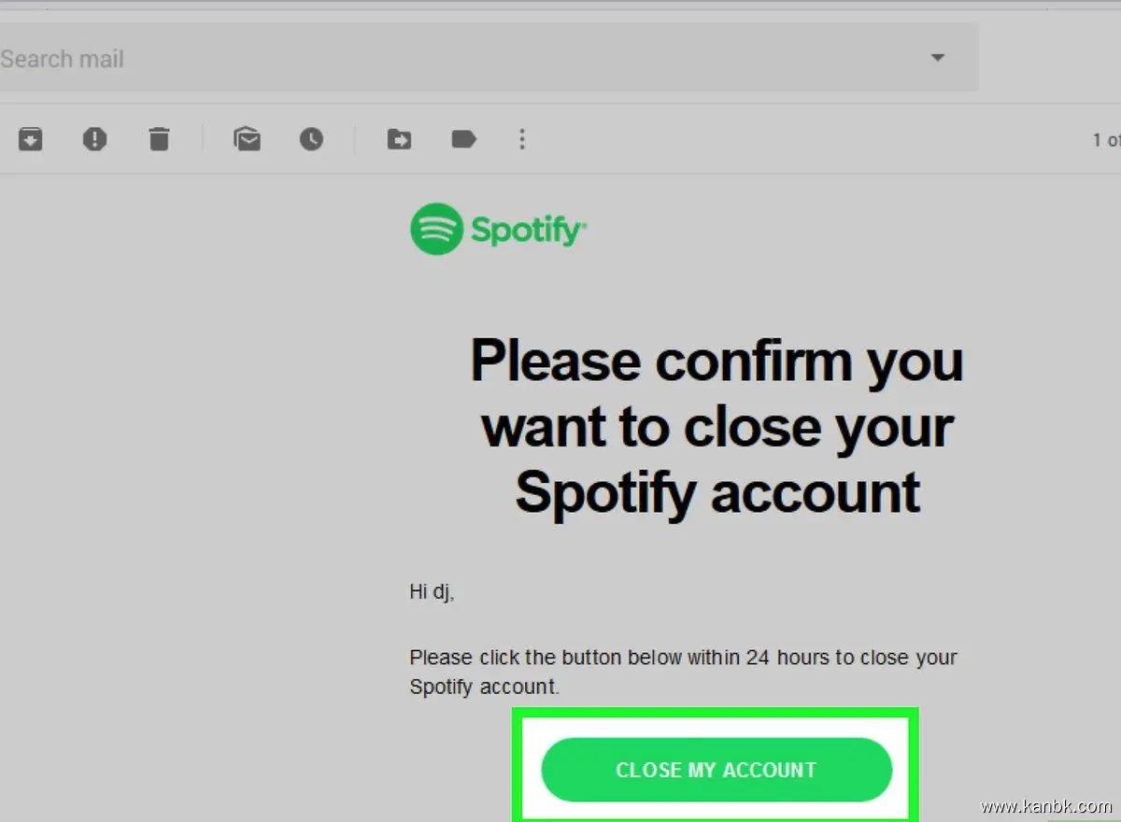
Task: Archive this email using the toolbar icon
Action: click(x=31, y=139)
